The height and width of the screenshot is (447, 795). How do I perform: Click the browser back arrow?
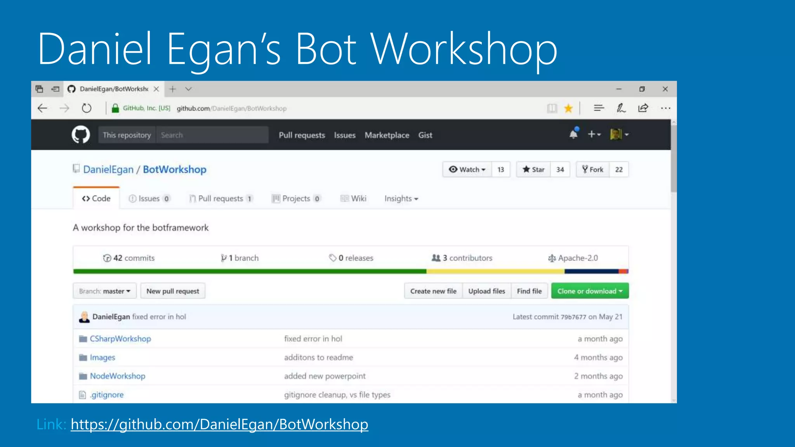[43, 108]
